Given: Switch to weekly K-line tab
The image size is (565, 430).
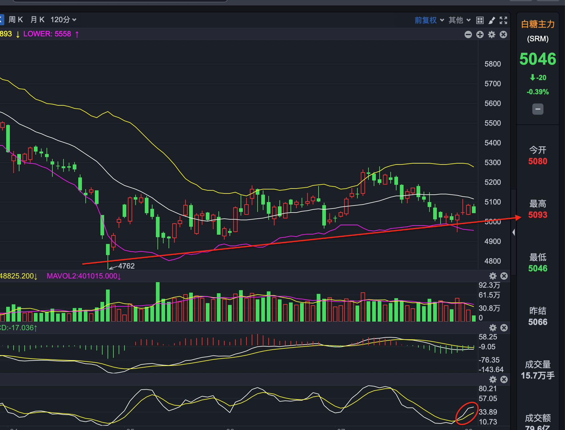Looking at the screenshot, I should [x=16, y=20].
